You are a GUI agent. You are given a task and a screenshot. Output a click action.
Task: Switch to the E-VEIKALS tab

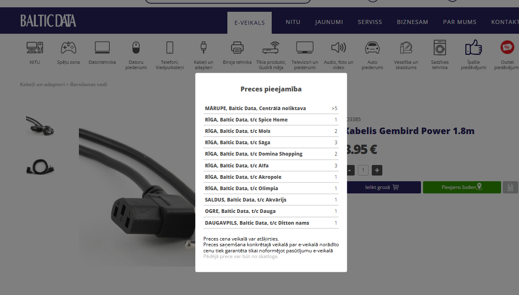click(x=249, y=23)
